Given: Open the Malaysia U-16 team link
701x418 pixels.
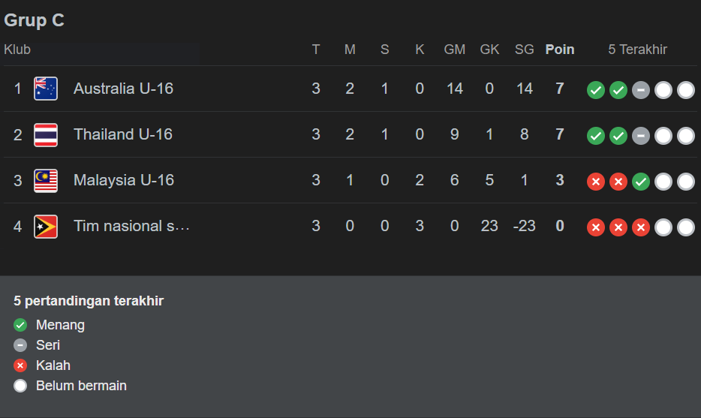Looking at the screenshot, I should click(x=124, y=180).
